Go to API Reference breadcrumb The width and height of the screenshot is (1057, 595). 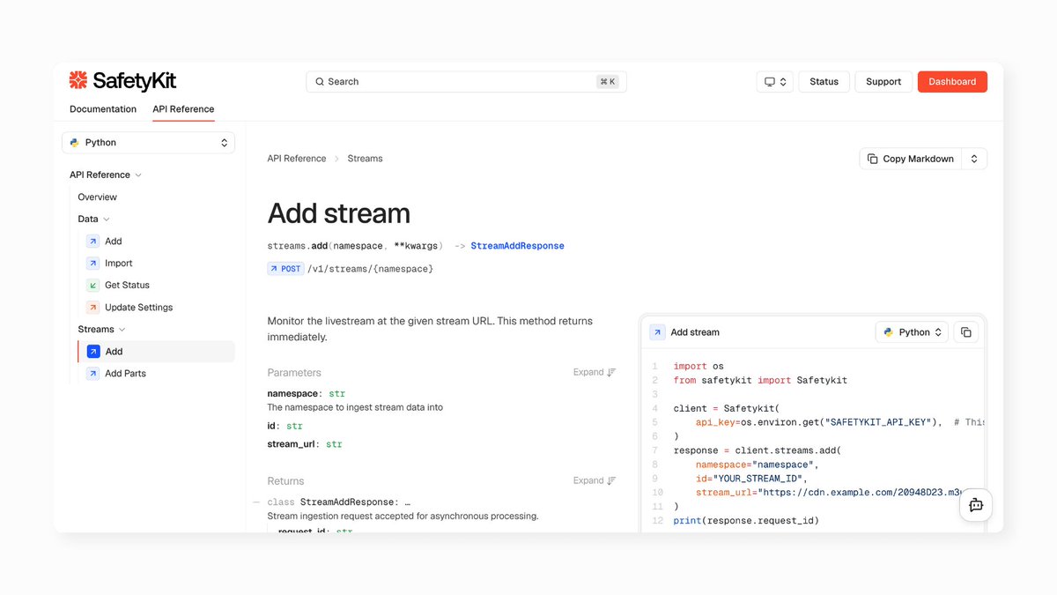tap(297, 159)
